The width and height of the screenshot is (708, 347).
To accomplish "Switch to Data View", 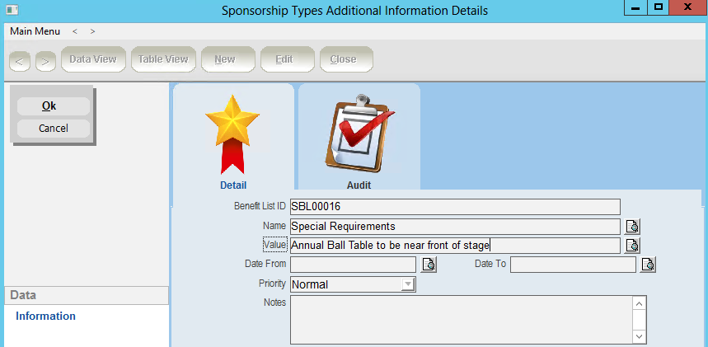I will point(92,59).
